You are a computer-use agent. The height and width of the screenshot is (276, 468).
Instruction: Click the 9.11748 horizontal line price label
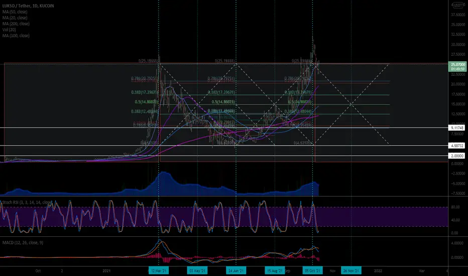click(x=456, y=127)
